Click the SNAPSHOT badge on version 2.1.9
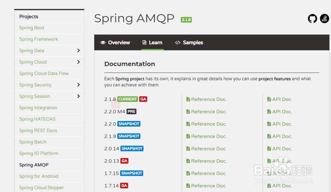This screenshot has height=192, width=331. coord(129,136)
